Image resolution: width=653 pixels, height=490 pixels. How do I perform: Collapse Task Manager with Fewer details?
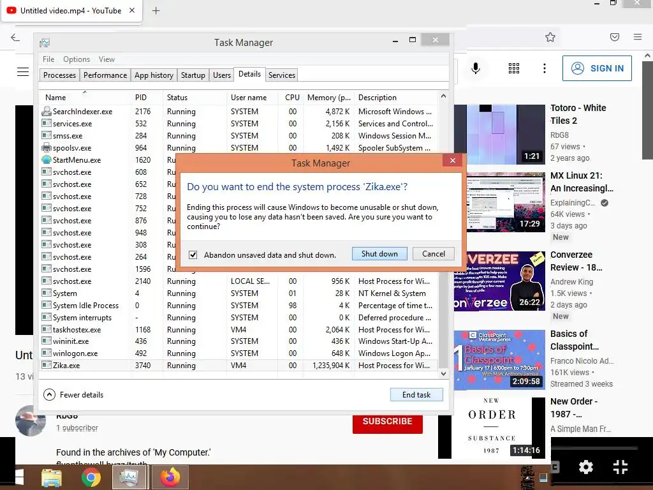73,394
